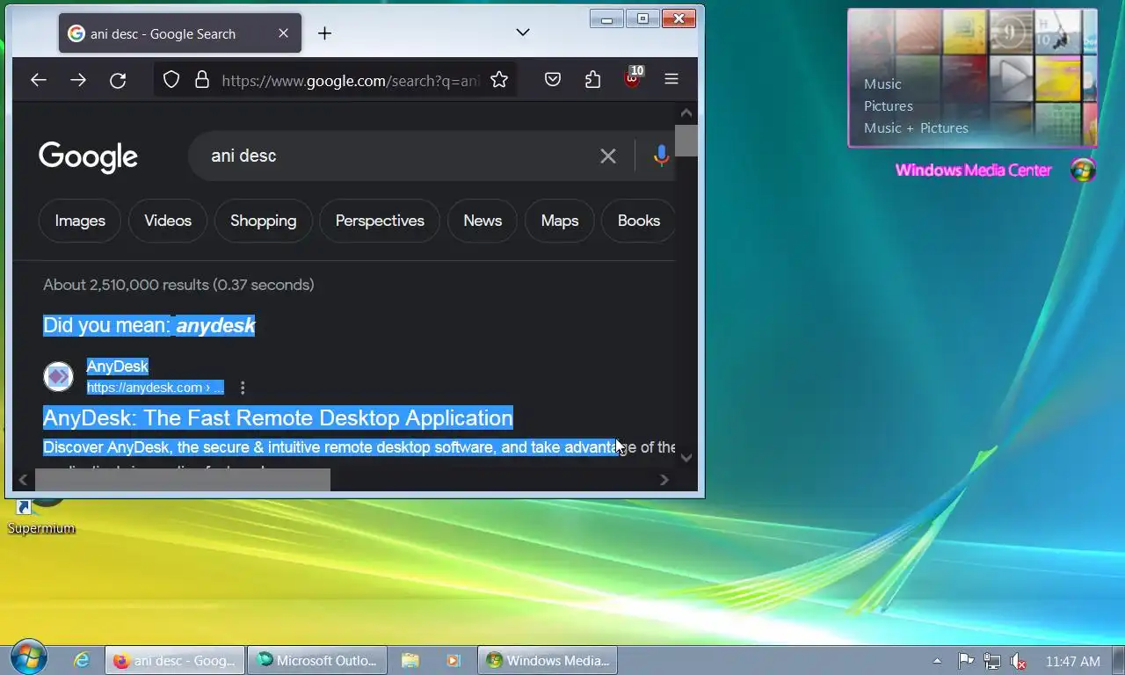Viewport: 1125px width, 675px height.
Task: Toggle the muted volume tray icon
Action: (1019, 661)
